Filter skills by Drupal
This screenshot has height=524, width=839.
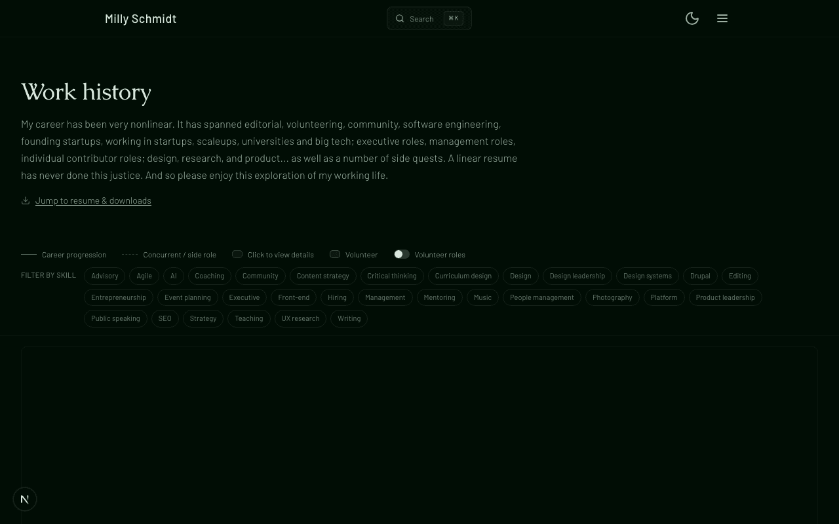click(700, 276)
